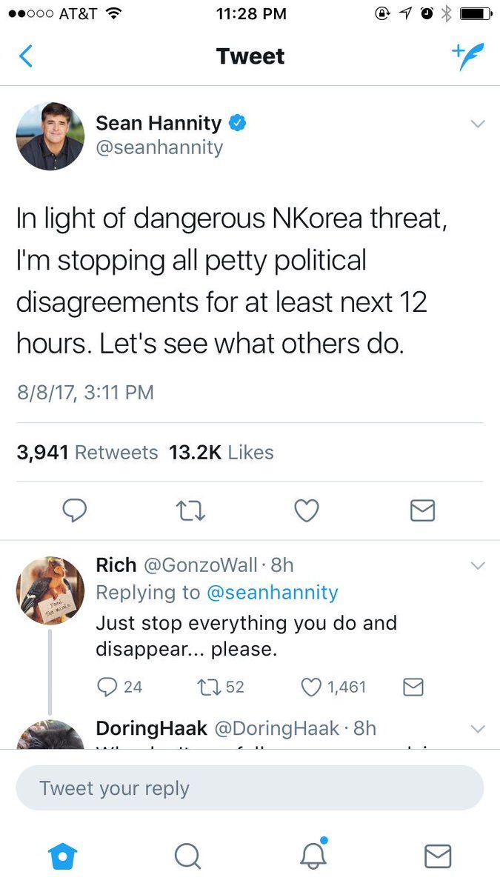This screenshot has width=500, height=889.
Task: Share main tweet via direct message
Action: point(422,510)
